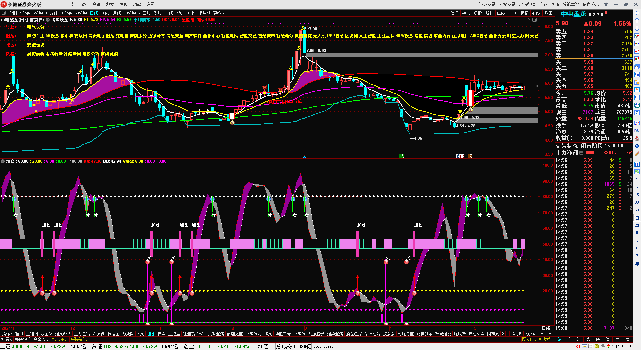The width and height of the screenshot is (641, 350).
Task: Click the blue circle icon in sidebar
Action: [637, 113]
